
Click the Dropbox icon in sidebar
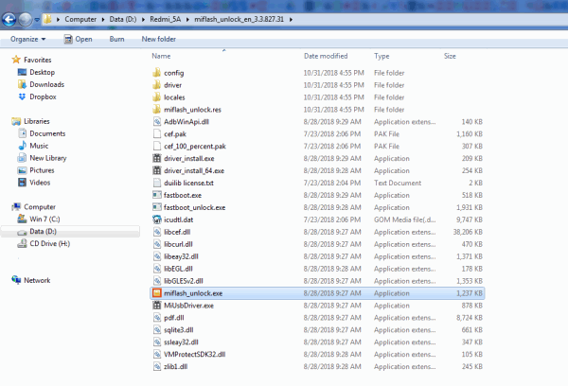(22, 96)
